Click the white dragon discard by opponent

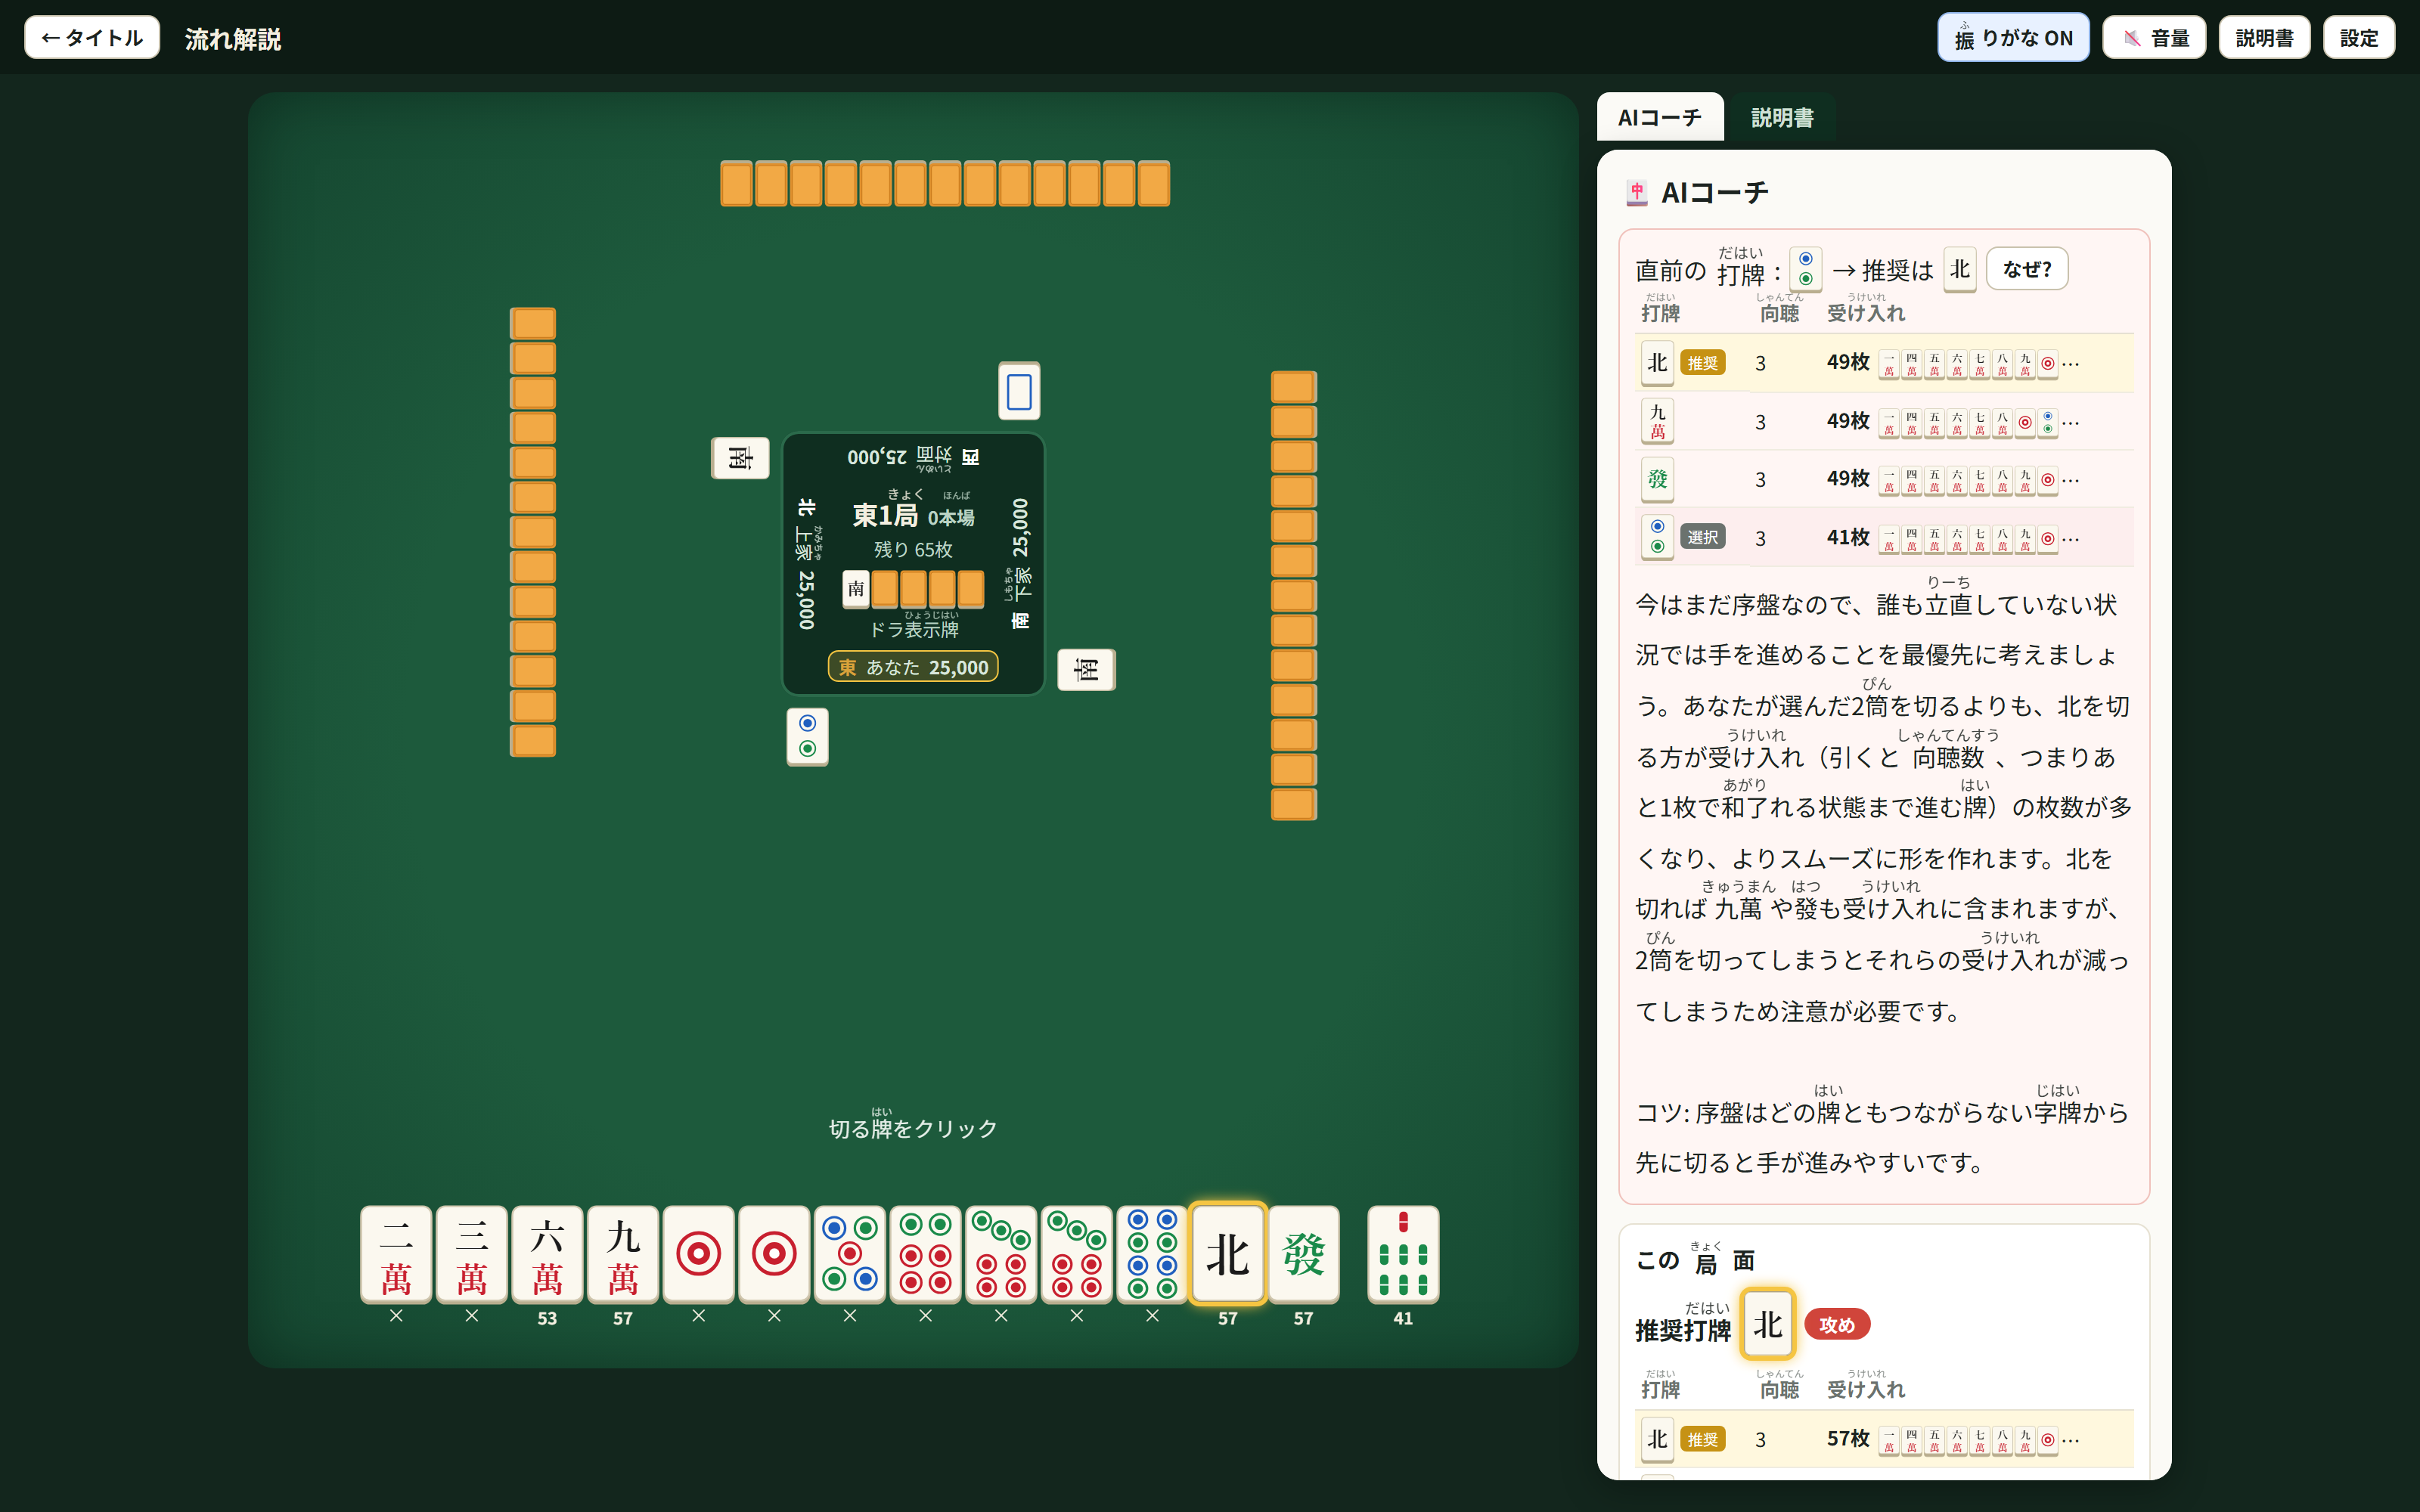(1019, 391)
